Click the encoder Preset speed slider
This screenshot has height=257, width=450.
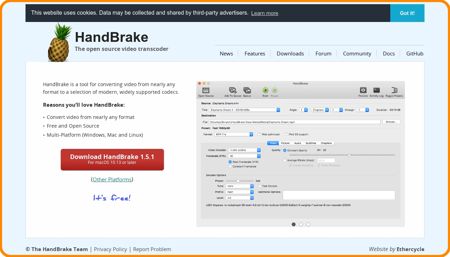pyautogui.click(x=240, y=181)
